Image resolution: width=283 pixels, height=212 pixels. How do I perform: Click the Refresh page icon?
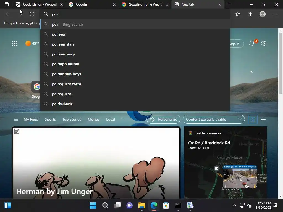32,14
